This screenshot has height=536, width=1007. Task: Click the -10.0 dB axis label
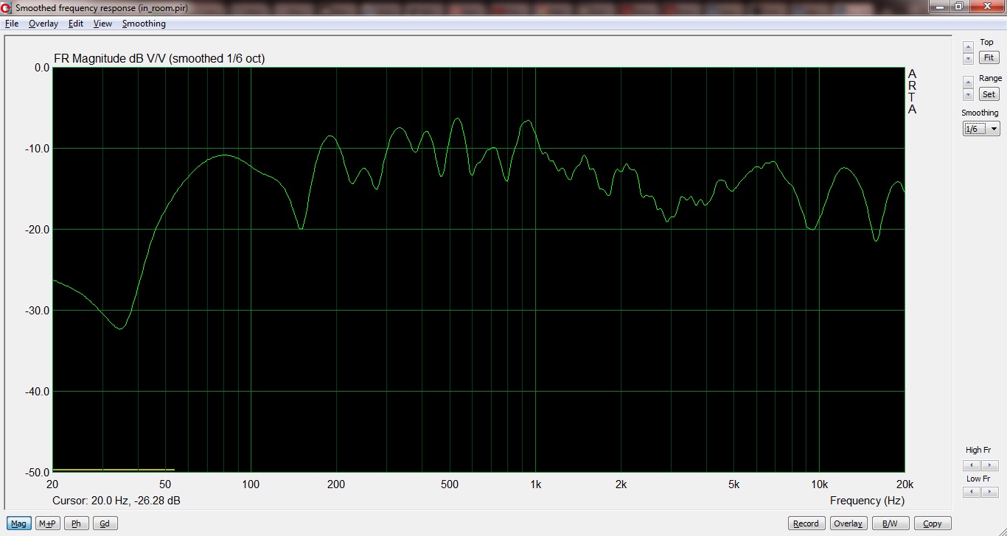37,149
